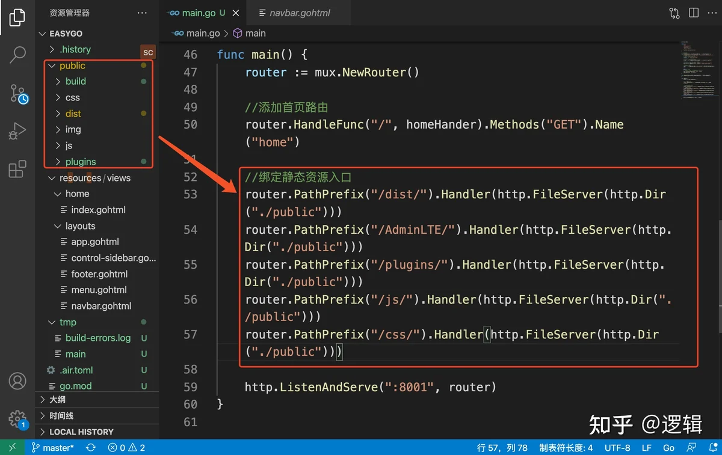
Task: Open build-errors.log file
Action: pyautogui.click(x=96, y=338)
